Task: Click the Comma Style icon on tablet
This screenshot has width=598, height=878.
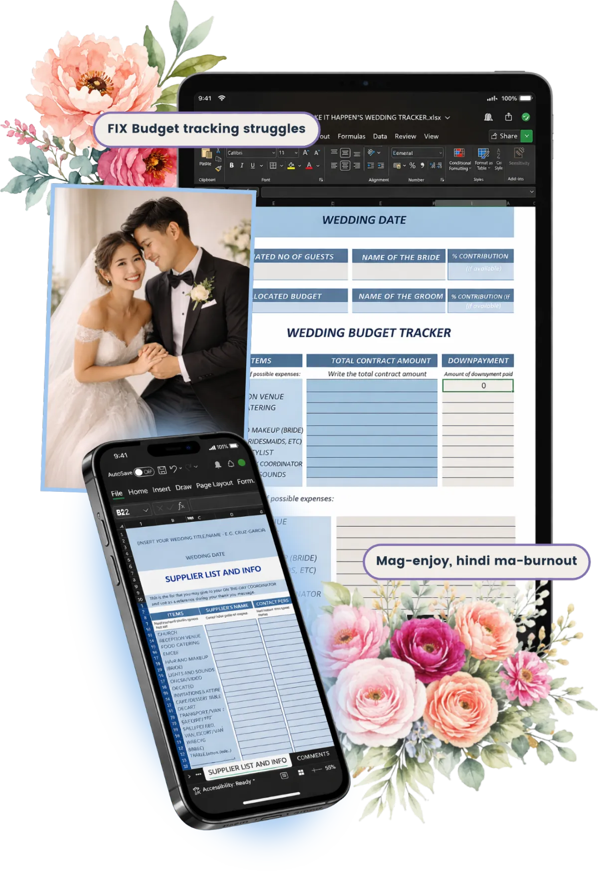Action: coord(423,166)
